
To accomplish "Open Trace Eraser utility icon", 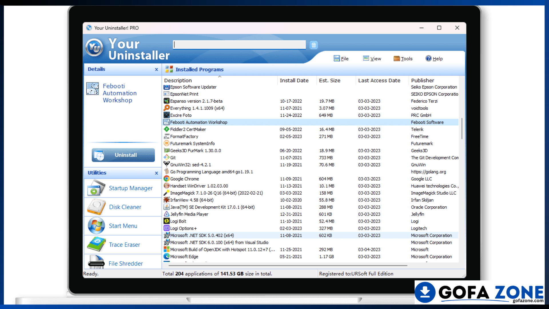I will [96, 245].
